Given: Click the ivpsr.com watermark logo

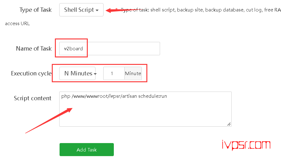Looking at the screenshot, I should pos(246,145).
